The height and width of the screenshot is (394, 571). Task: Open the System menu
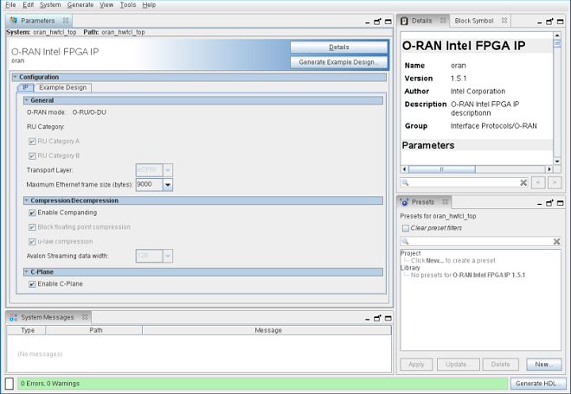(x=50, y=4)
